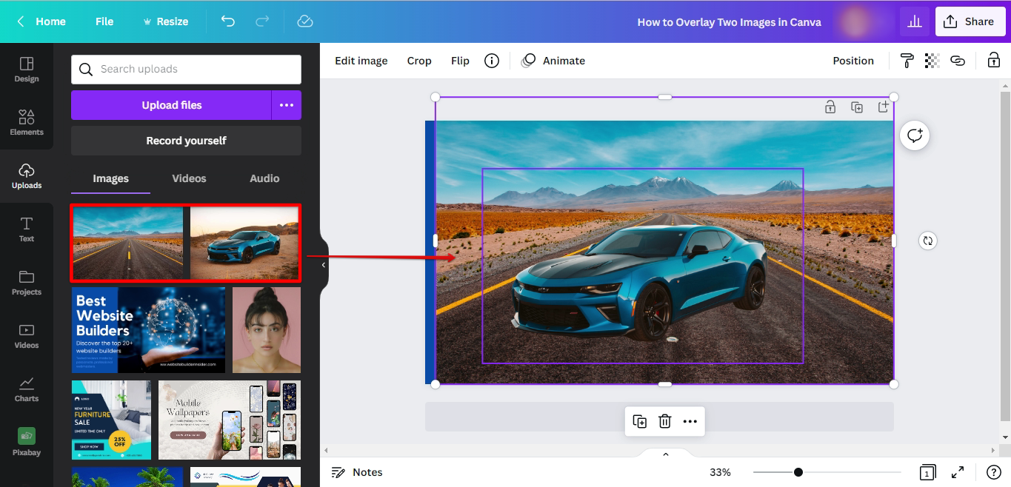Viewport: 1011px width, 487px height.
Task: Delete the selected image via trash icon
Action: [664, 420]
